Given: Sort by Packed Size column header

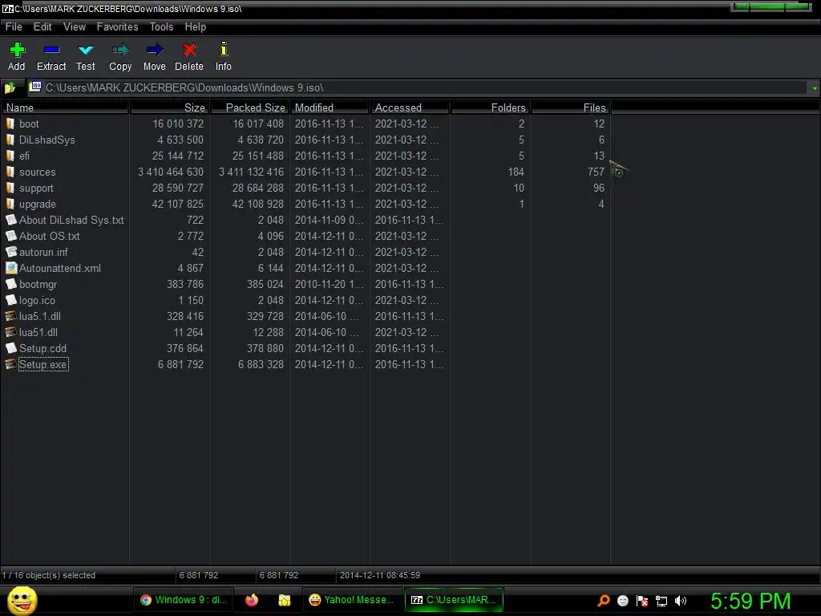Looking at the screenshot, I should pos(250,107).
